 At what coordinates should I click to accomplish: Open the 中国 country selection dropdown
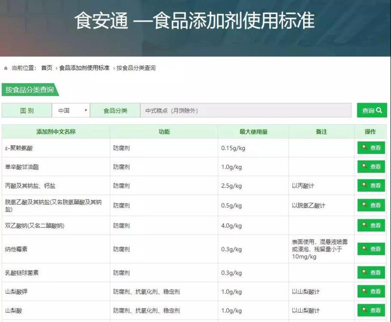(x=71, y=110)
